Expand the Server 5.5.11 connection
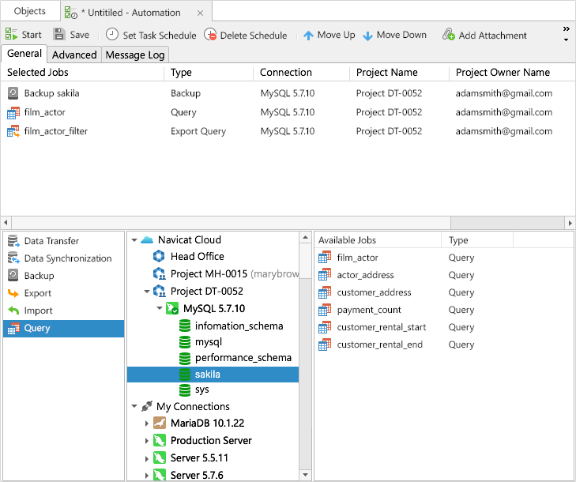 tap(147, 458)
